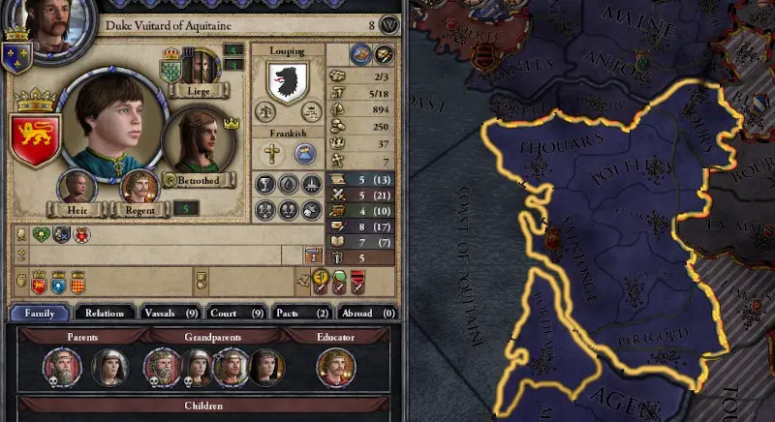Click the green heart trait icon
The width and height of the screenshot is (775, 422).
(x=42, y=235)
